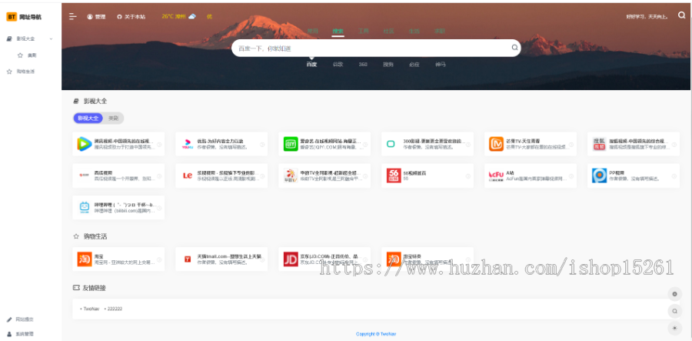
Task: Select 神马 as the search engine
Action: (x=440, y=65)
